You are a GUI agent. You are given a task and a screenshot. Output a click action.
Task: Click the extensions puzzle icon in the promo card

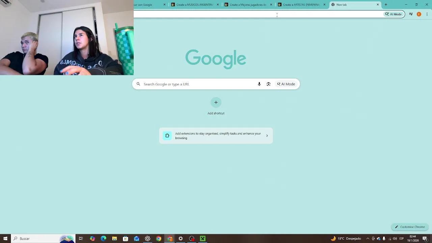167,136
